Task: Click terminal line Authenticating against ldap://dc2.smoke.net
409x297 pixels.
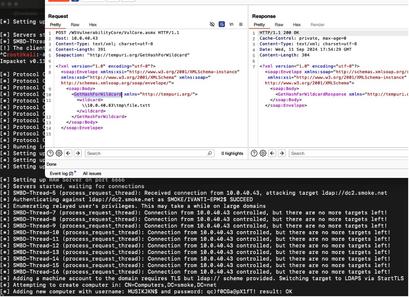Action: point(127,200)
